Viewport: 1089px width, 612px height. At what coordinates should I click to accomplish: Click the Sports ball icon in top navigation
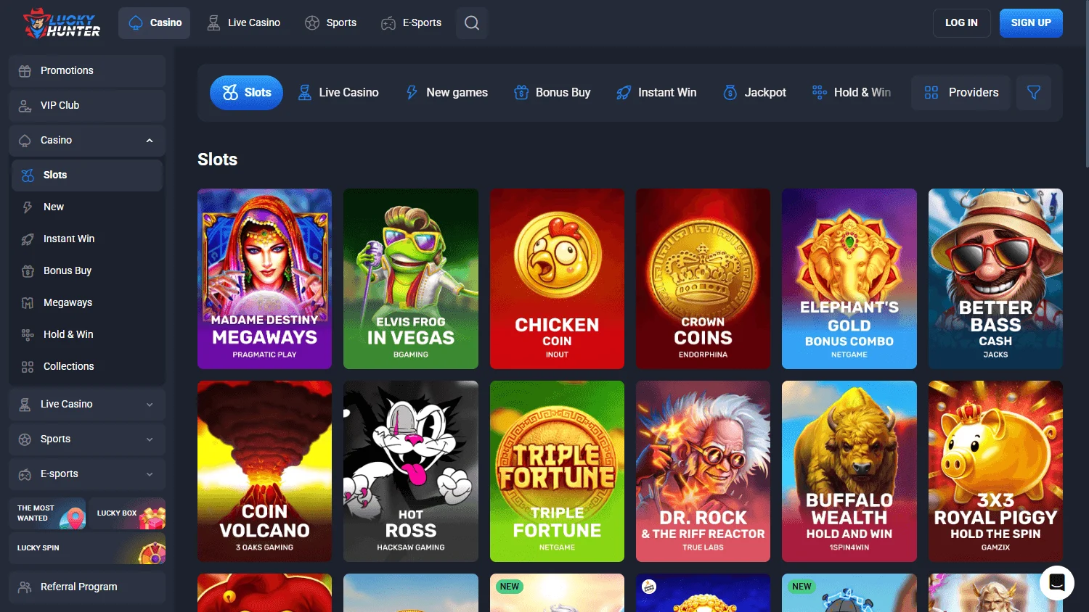[312, 23]
